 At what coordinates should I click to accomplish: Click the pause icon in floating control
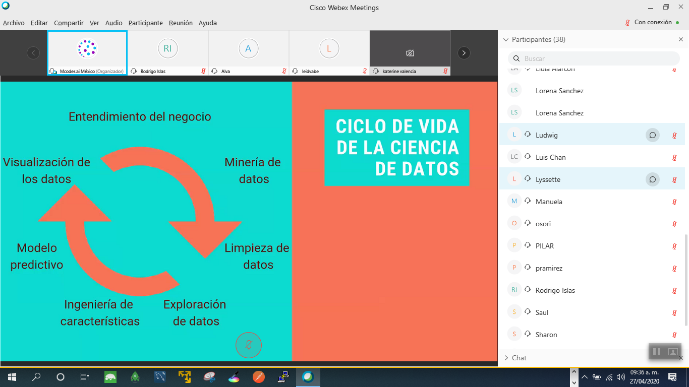[657, 352]
